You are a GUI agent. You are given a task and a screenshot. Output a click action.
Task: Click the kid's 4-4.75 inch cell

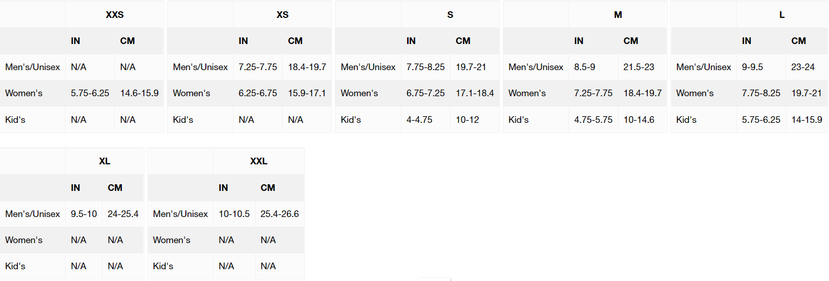pos(419,120)
